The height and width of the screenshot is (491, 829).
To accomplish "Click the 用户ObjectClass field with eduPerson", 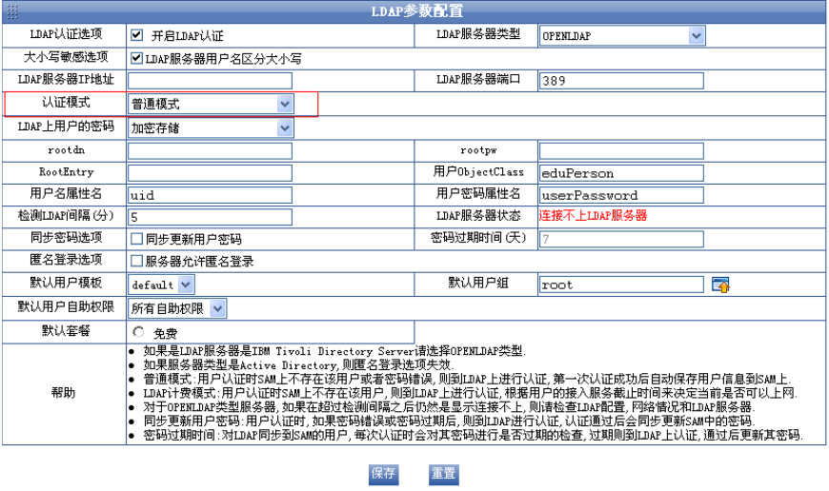I will [x=621, y=173].
